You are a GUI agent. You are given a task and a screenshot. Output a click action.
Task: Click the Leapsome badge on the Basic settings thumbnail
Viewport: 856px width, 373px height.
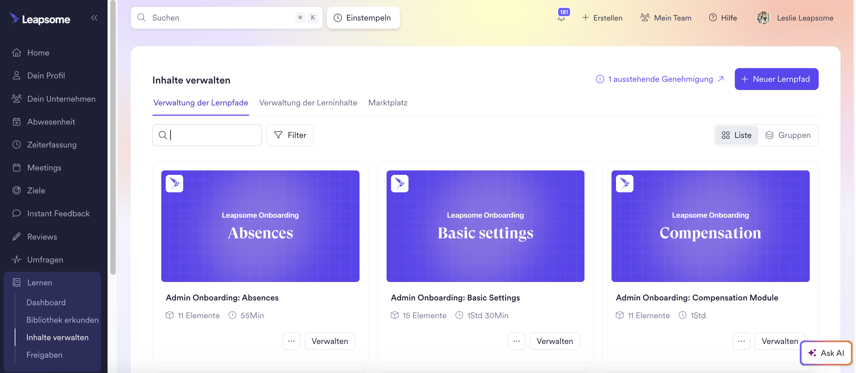tap(400, 183)
